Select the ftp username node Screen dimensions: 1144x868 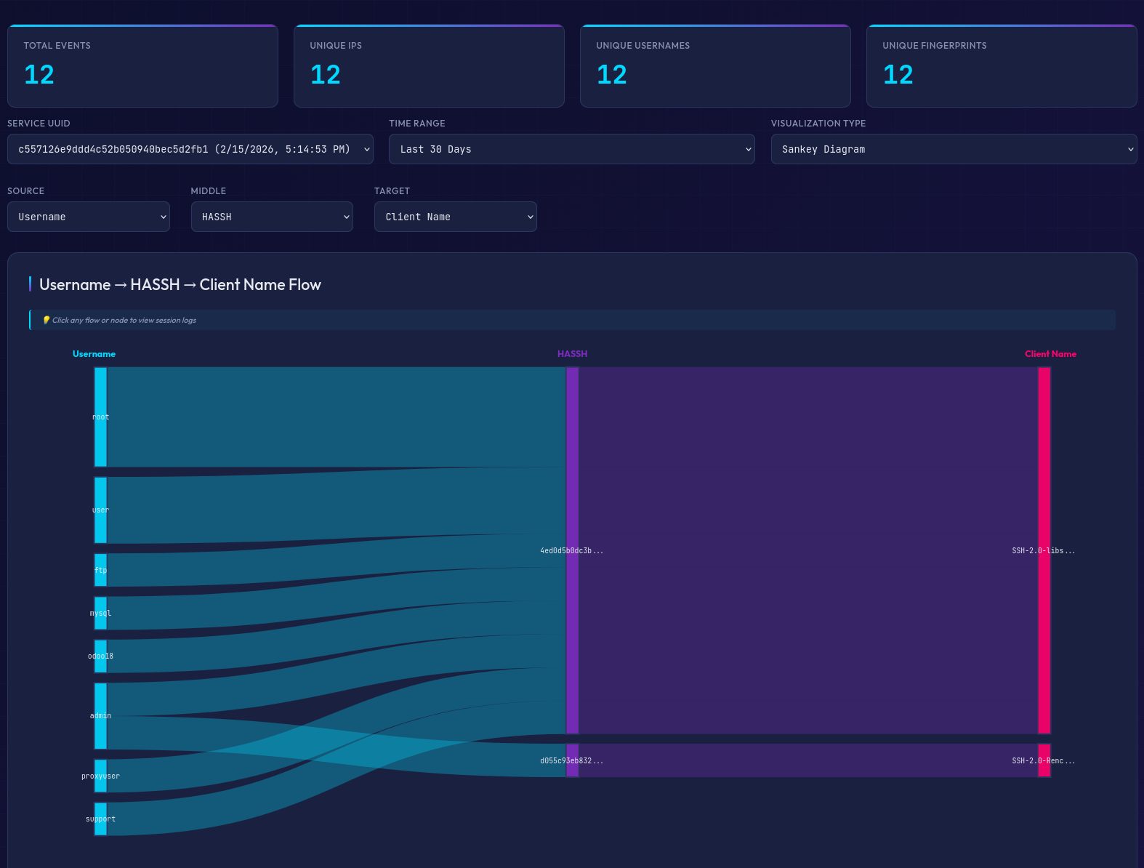(x=100, y=570)
